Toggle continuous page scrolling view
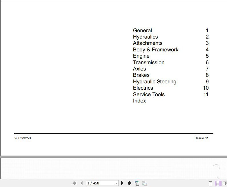The width and height of the screenshot is (227, 187). coord(218,183)
